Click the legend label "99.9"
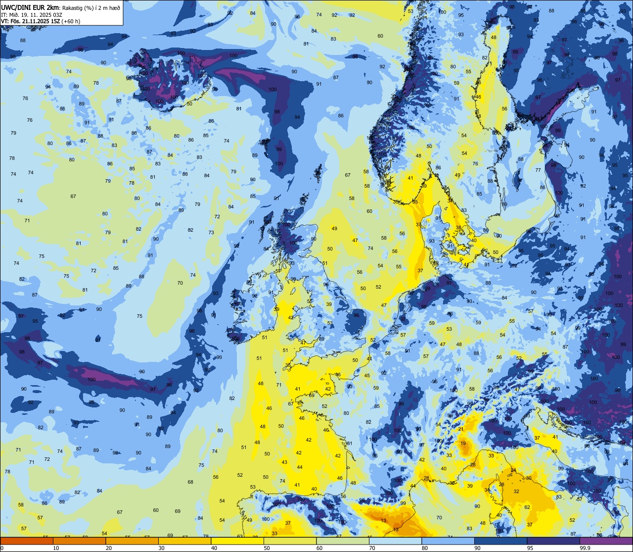The width and height of the screenshot is (633, 552). (586, 548)
